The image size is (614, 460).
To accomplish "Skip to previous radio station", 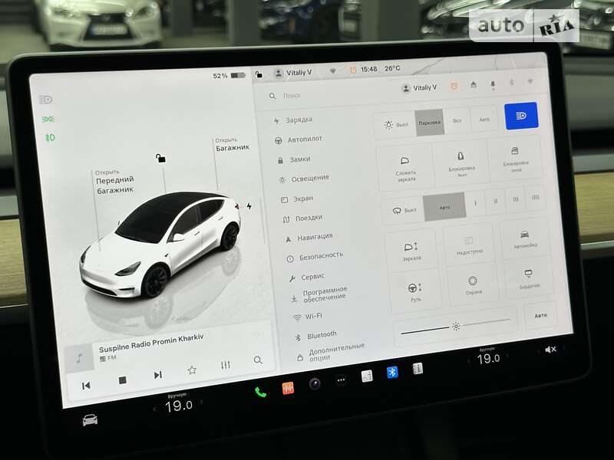I will pos(86,386).
